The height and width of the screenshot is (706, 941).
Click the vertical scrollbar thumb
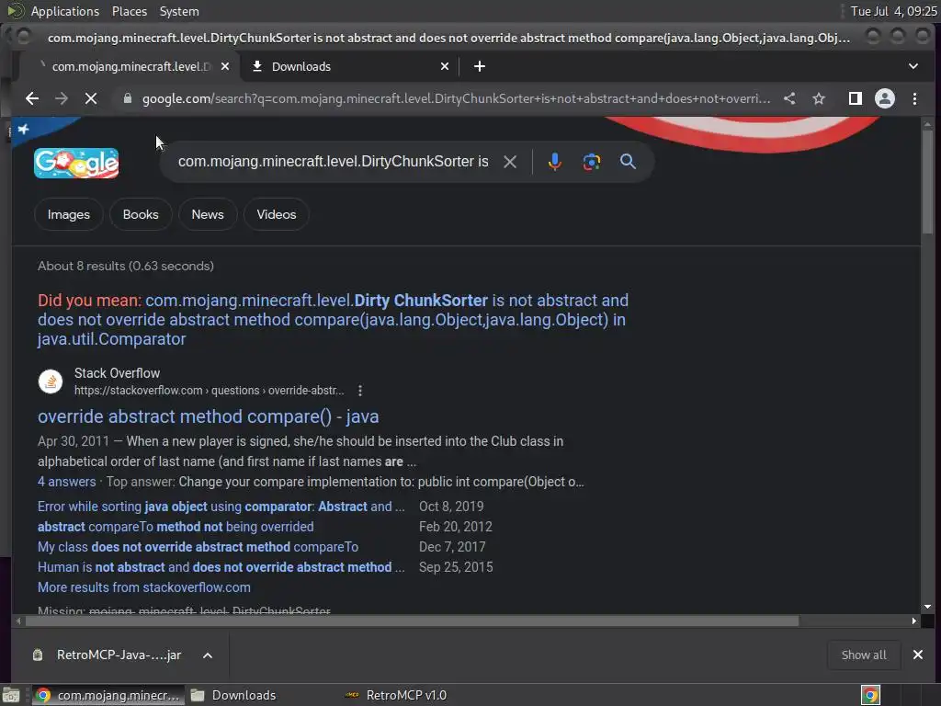click(x=927, y=182)
